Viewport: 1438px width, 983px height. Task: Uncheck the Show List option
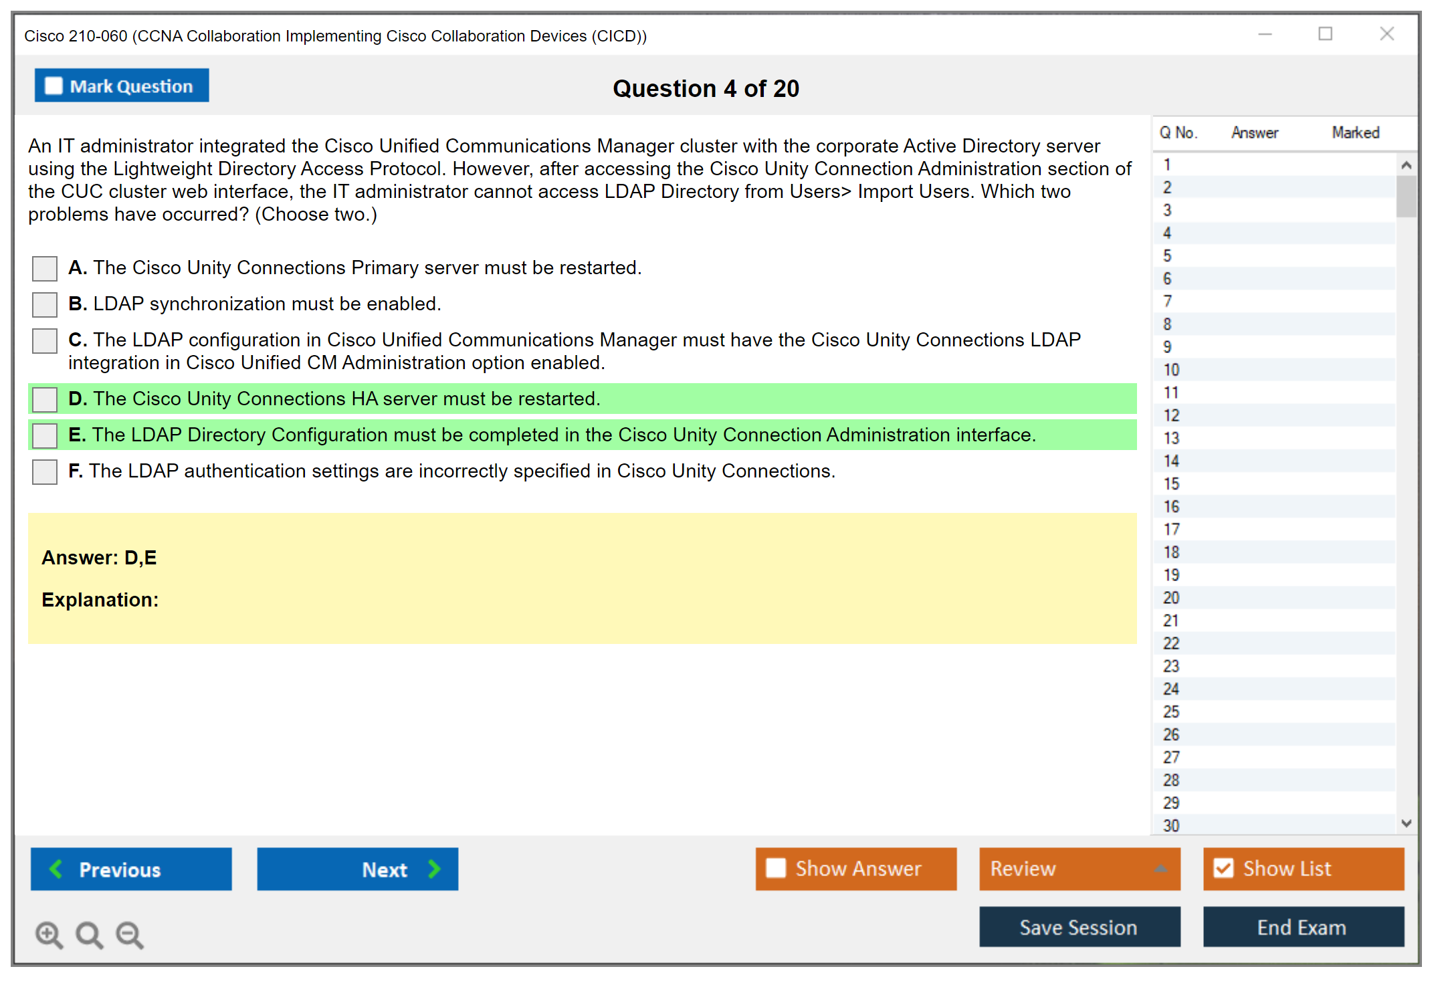pos(1223,868)
